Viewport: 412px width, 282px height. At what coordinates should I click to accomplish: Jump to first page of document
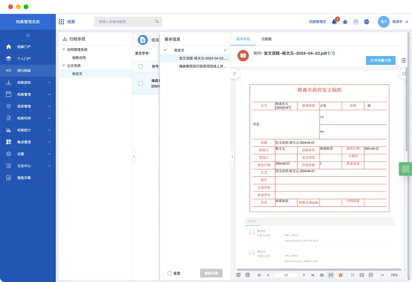259,275
